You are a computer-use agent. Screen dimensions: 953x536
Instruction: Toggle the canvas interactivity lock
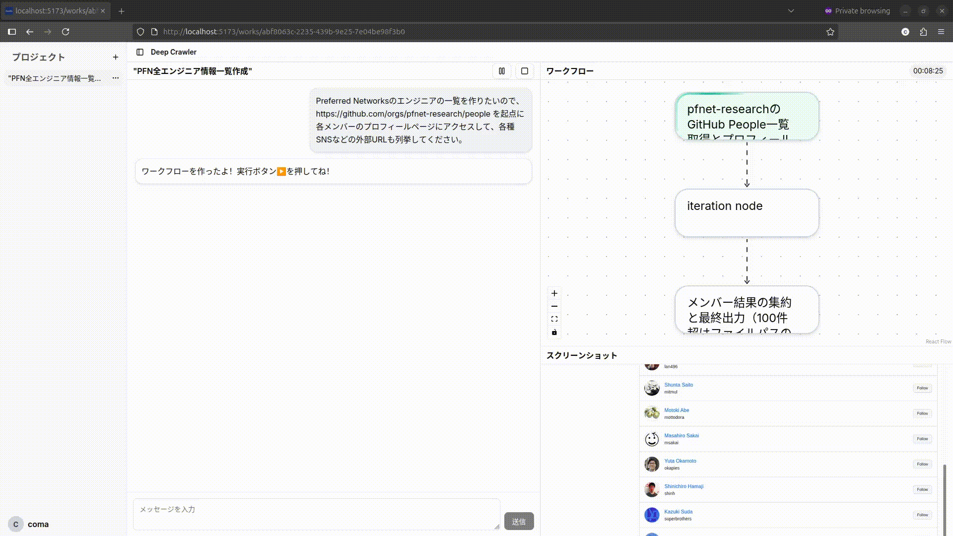pyautogui.click(x=554, y=332)
